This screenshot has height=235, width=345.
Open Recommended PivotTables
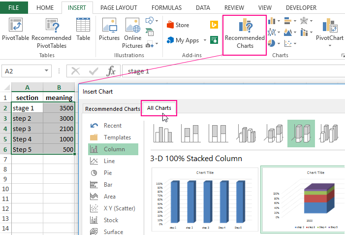click(52, 33)
